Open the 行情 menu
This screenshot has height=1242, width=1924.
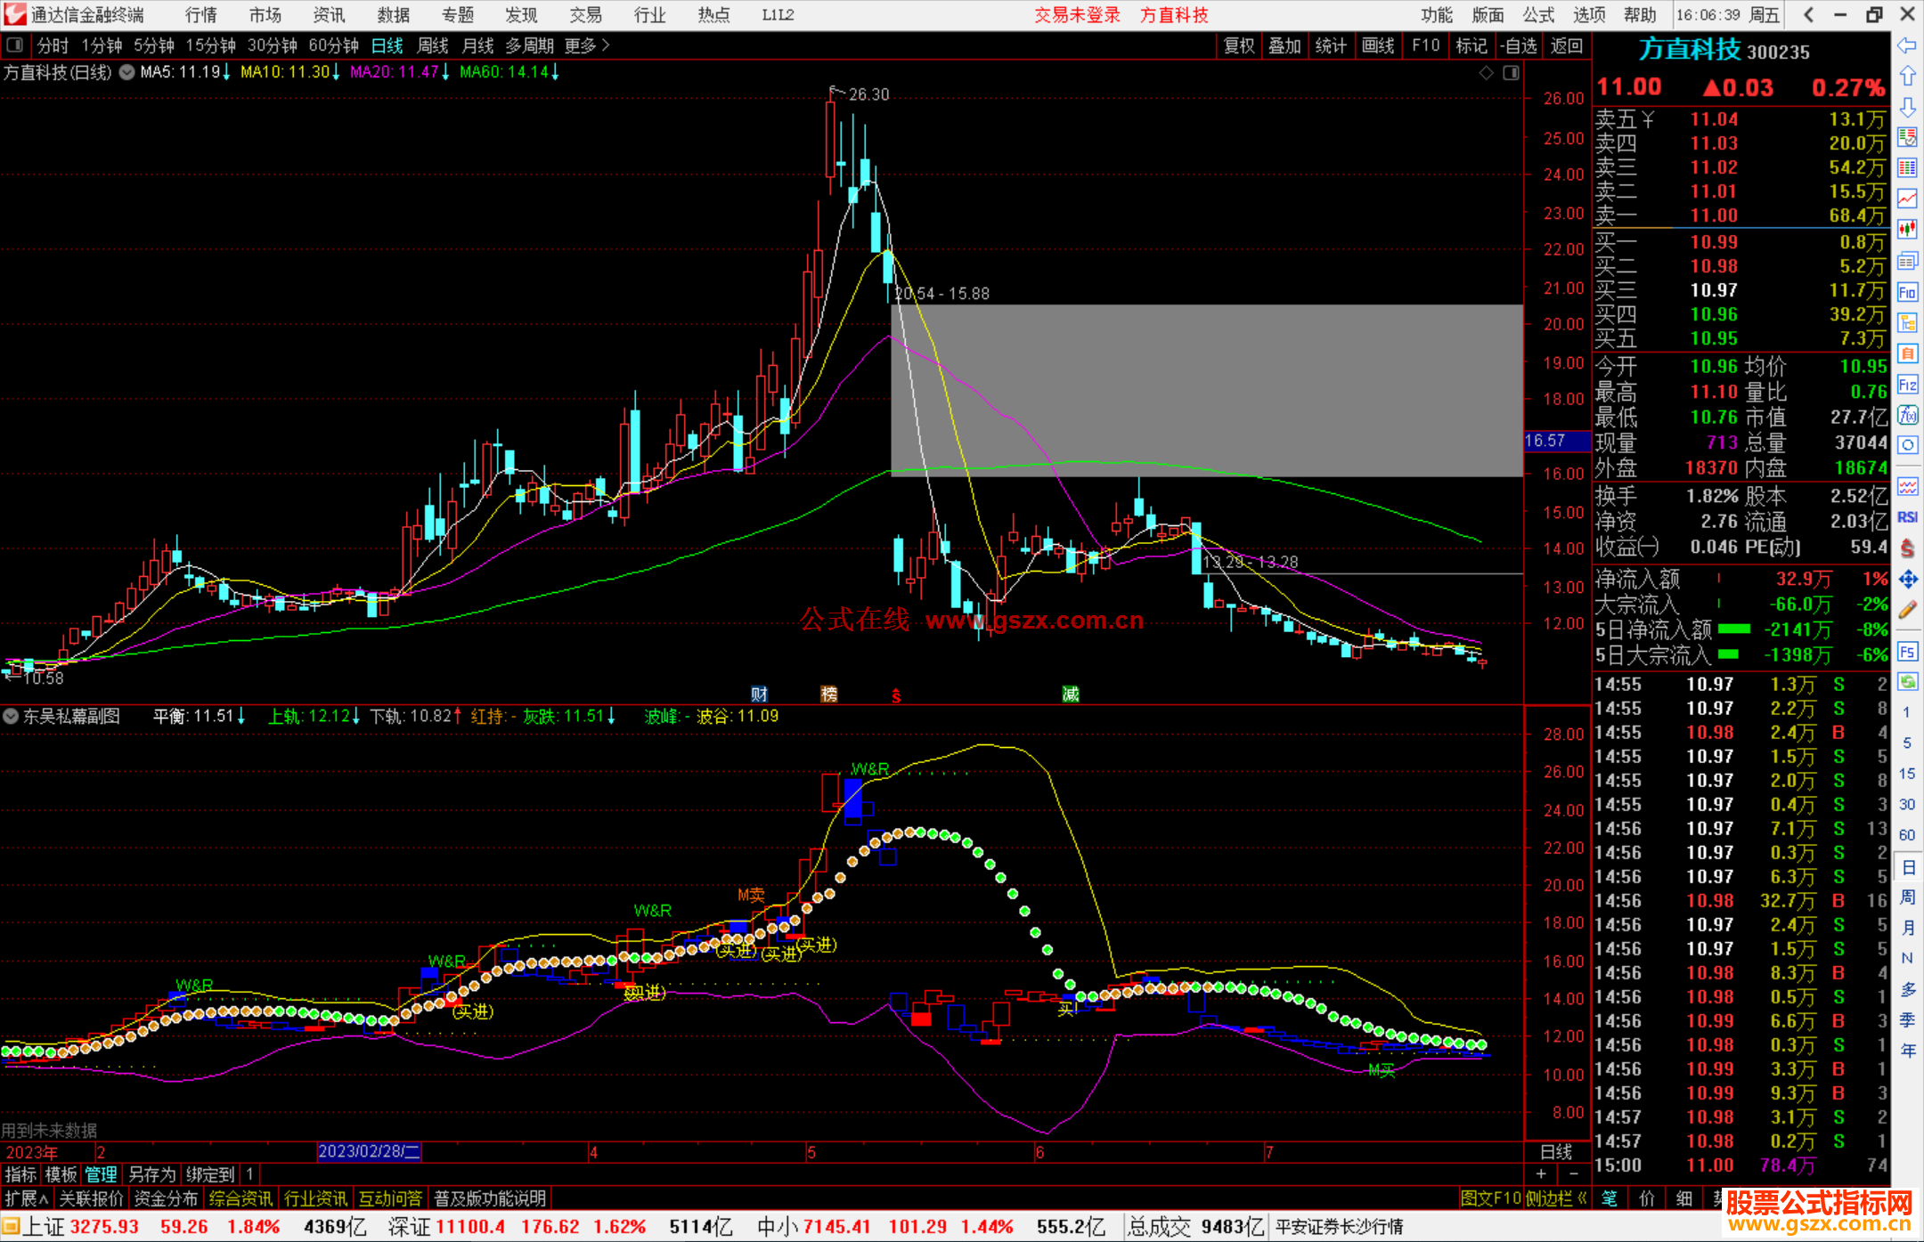(200, 15)
